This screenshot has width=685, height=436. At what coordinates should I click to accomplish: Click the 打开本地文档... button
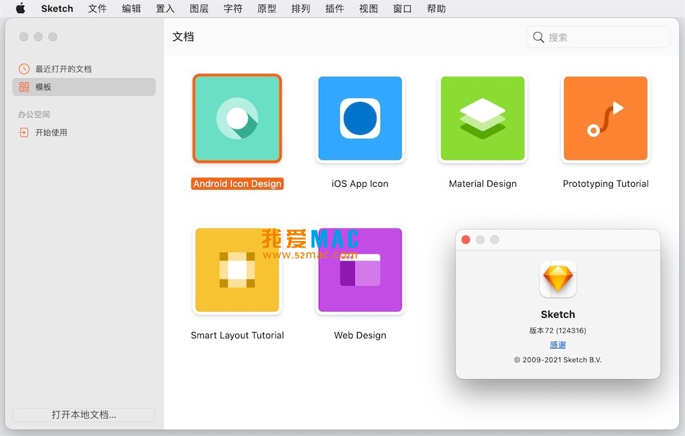(x=84, y=414)
